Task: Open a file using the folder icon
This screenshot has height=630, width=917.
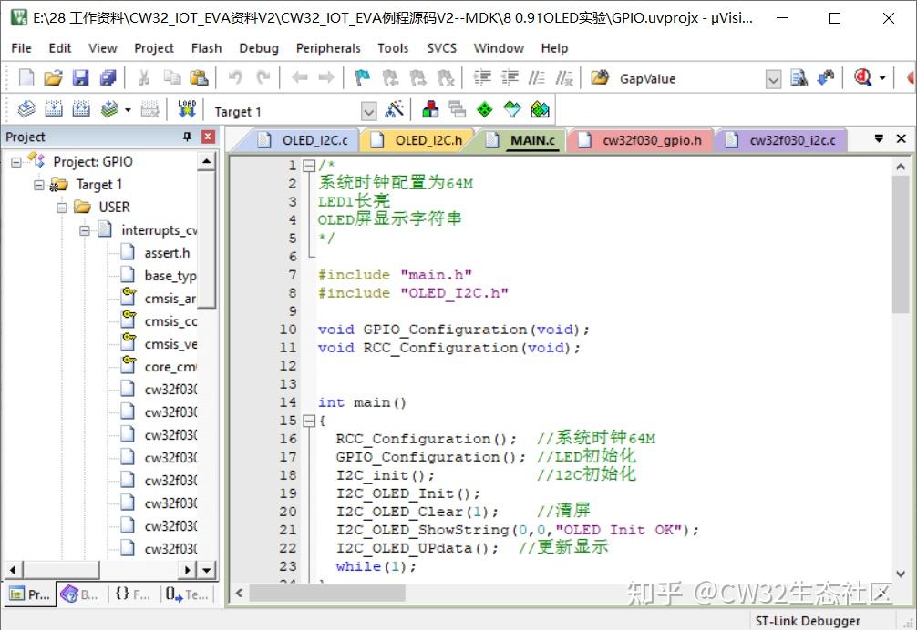Action: click(53, 77)
